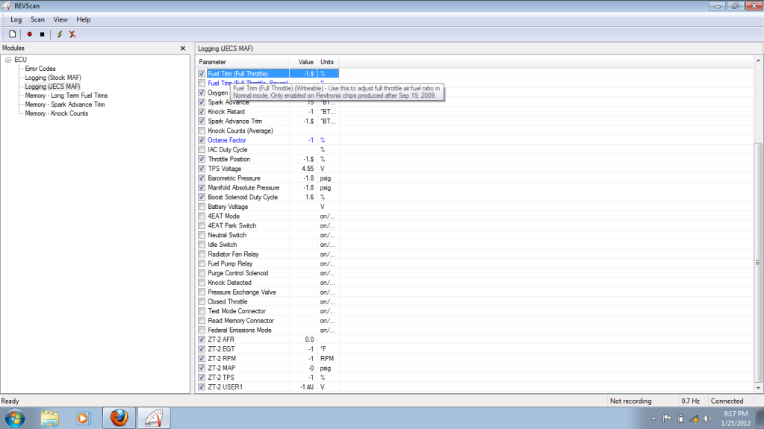The height and width of the screenshot is (429, 764).
Task: Open volume control in system tray
Action: [707, 419]
